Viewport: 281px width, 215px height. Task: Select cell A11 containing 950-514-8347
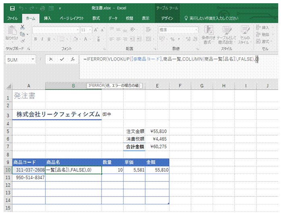pos(29,177)
